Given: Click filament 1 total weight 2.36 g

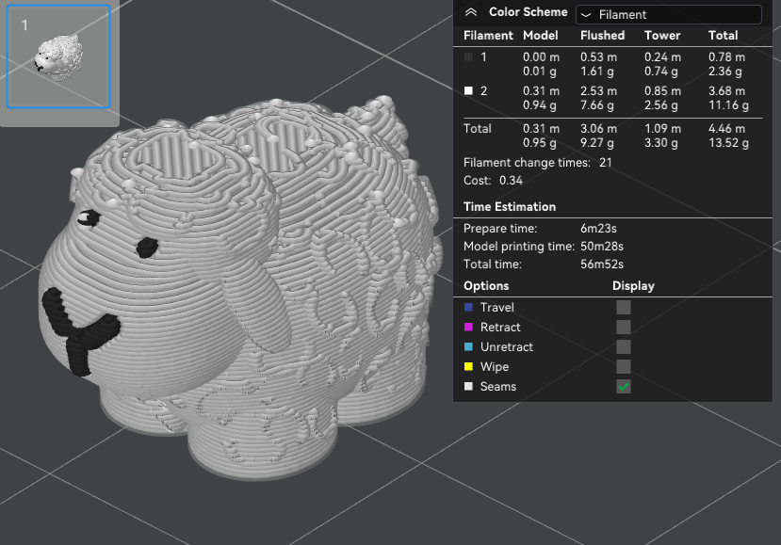Looking at the screenshot, I should [724, 72].
